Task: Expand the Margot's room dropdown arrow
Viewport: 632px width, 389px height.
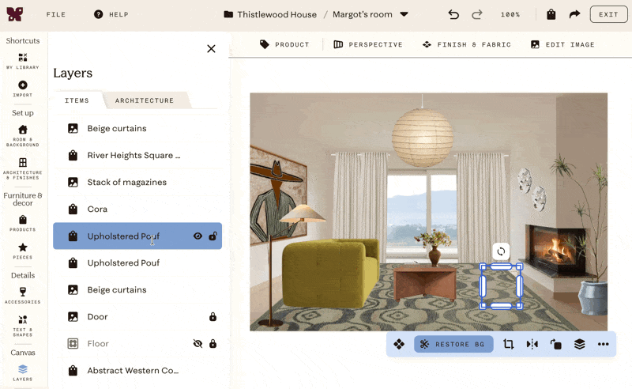Action: 404,14
